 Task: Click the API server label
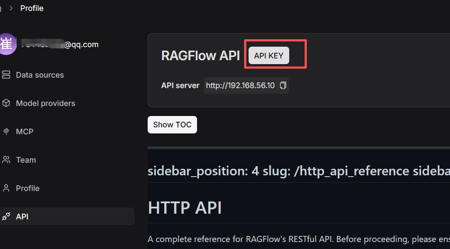[180, 85]
